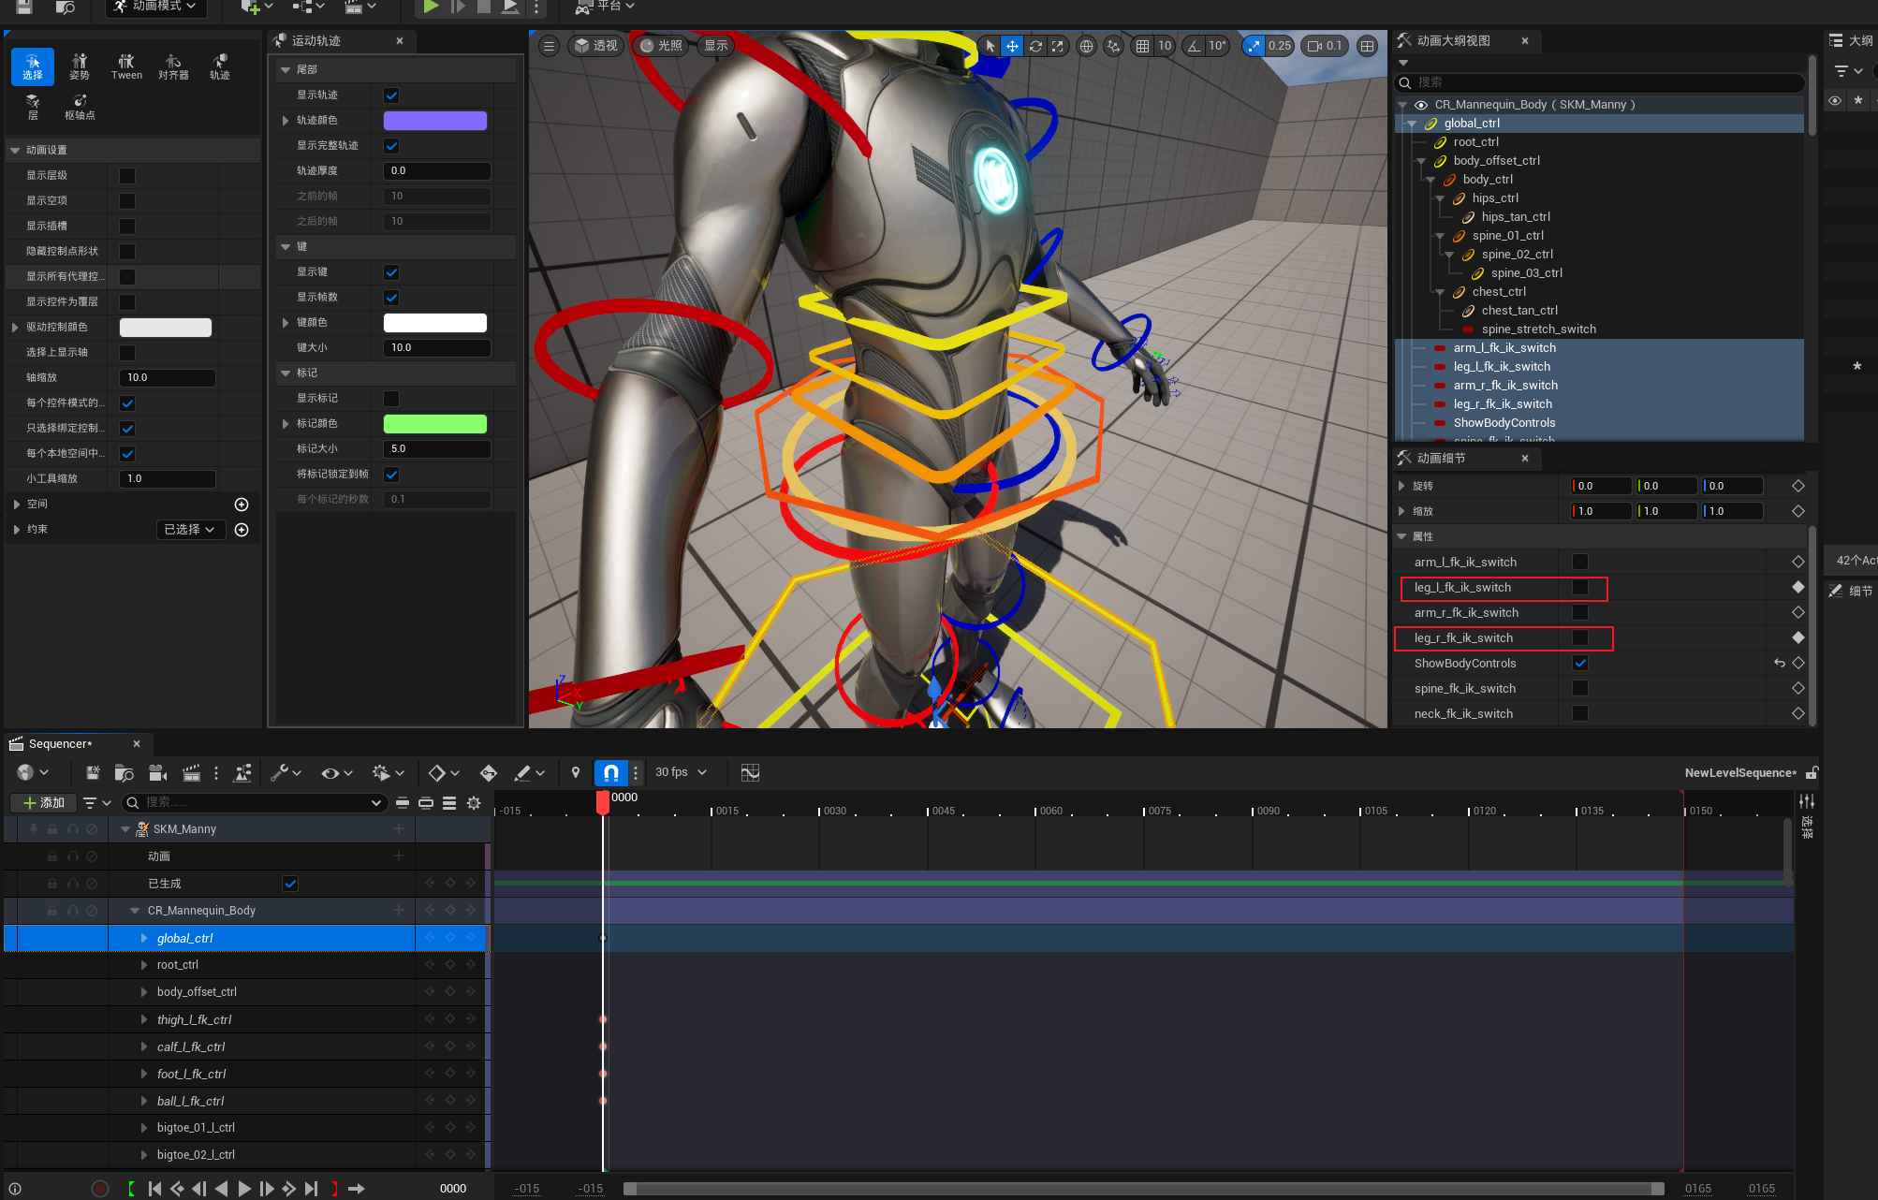
Task: Uncheck the ShowBodyControls property checkbox
Action: [1580, 663]
